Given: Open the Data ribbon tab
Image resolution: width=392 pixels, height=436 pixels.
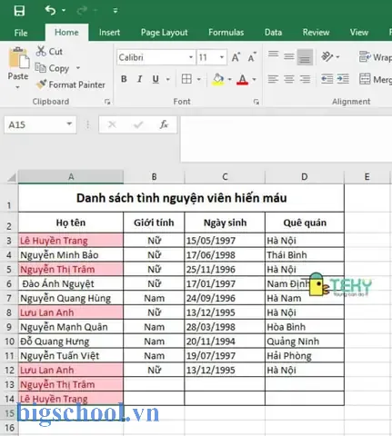Looking at the screenshot, I should point(273,33).
